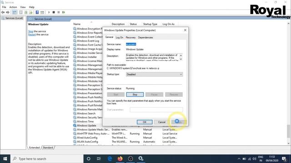This screenshot has width=291, height=163.
Task: Click the volume icon in system tray
Action: tap(254, 159)
